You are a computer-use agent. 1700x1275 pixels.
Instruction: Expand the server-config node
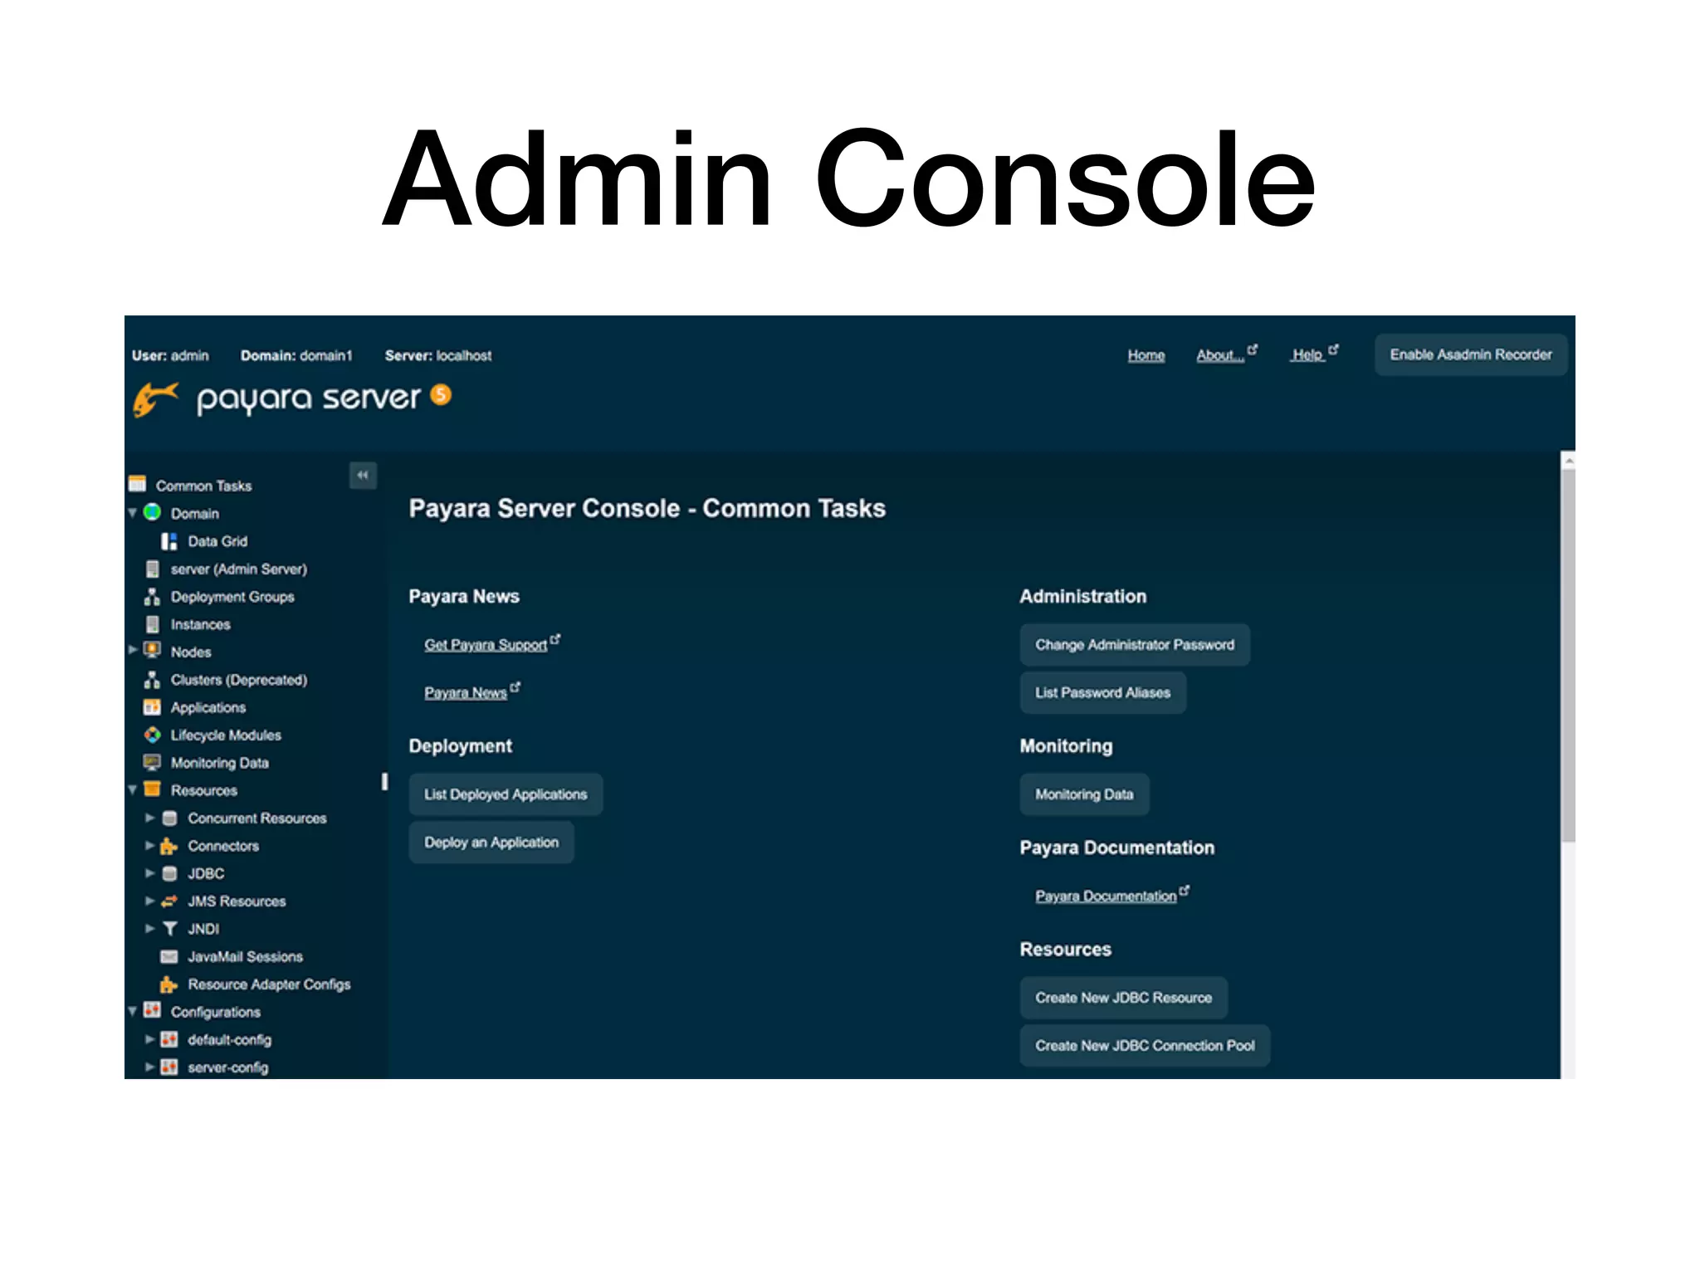(150, 1067)
